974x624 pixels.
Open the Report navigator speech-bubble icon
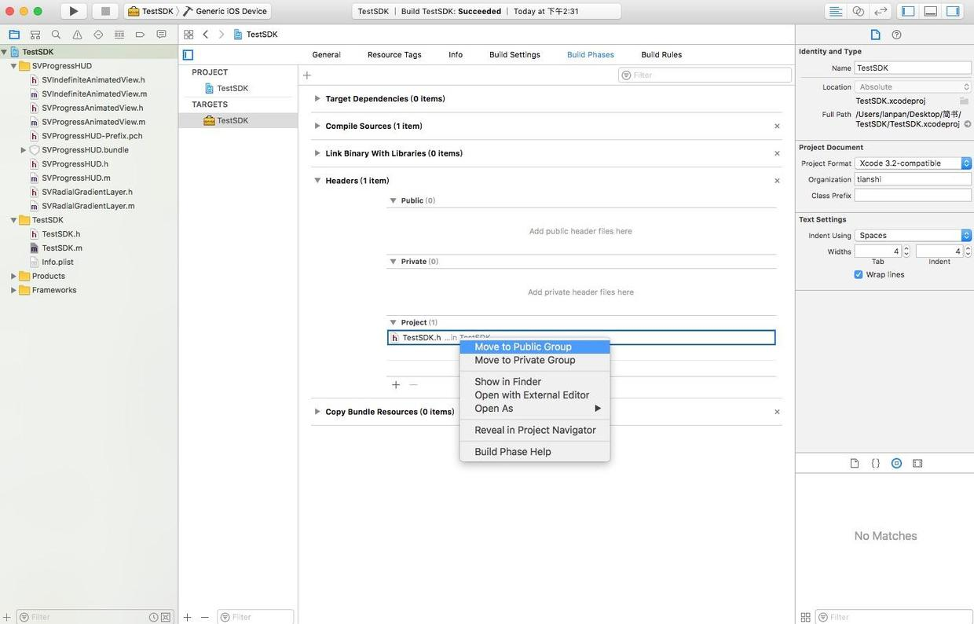(161, 35)
